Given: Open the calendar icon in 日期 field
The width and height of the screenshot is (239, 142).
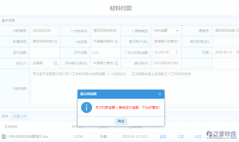Looking at the screenshot, I should coord(238,52).
